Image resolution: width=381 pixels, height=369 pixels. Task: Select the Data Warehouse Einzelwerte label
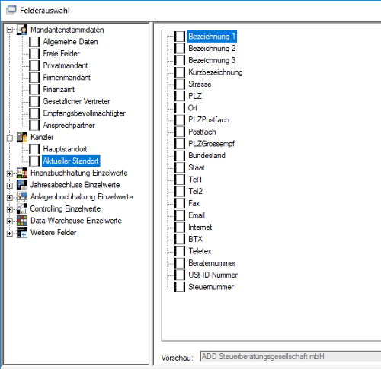[x=76, y=221]
